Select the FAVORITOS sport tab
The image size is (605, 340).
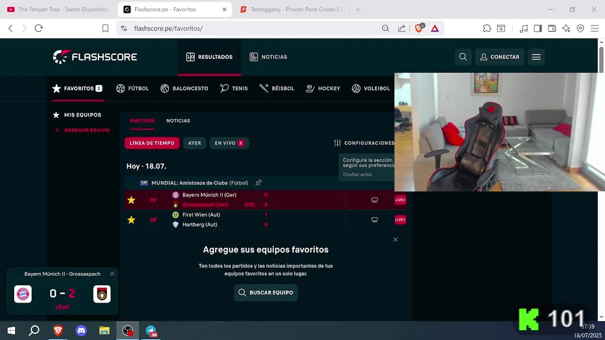point(77,88)
